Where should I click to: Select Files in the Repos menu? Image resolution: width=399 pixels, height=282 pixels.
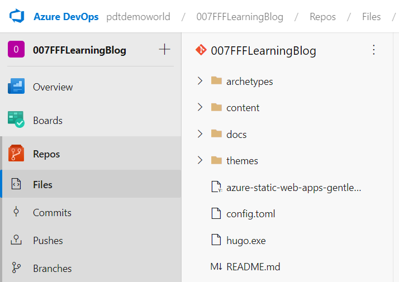(42, 184)
